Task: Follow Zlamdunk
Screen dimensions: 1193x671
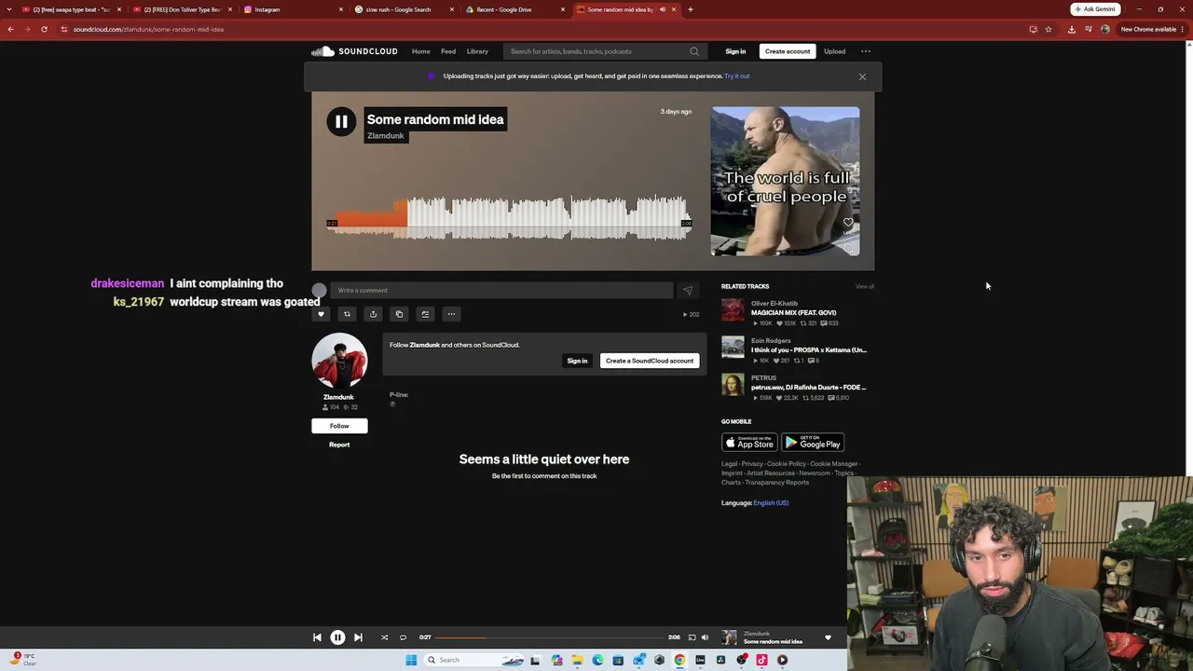Action: coord(339,426)
